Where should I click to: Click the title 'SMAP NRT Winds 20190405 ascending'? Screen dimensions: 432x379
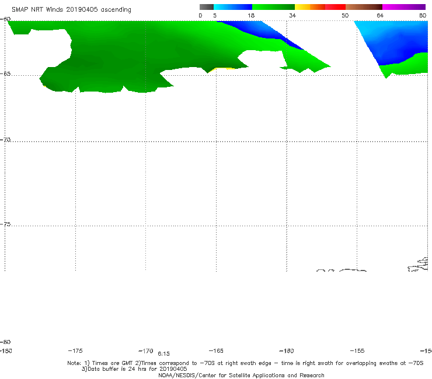coord(71,9)
